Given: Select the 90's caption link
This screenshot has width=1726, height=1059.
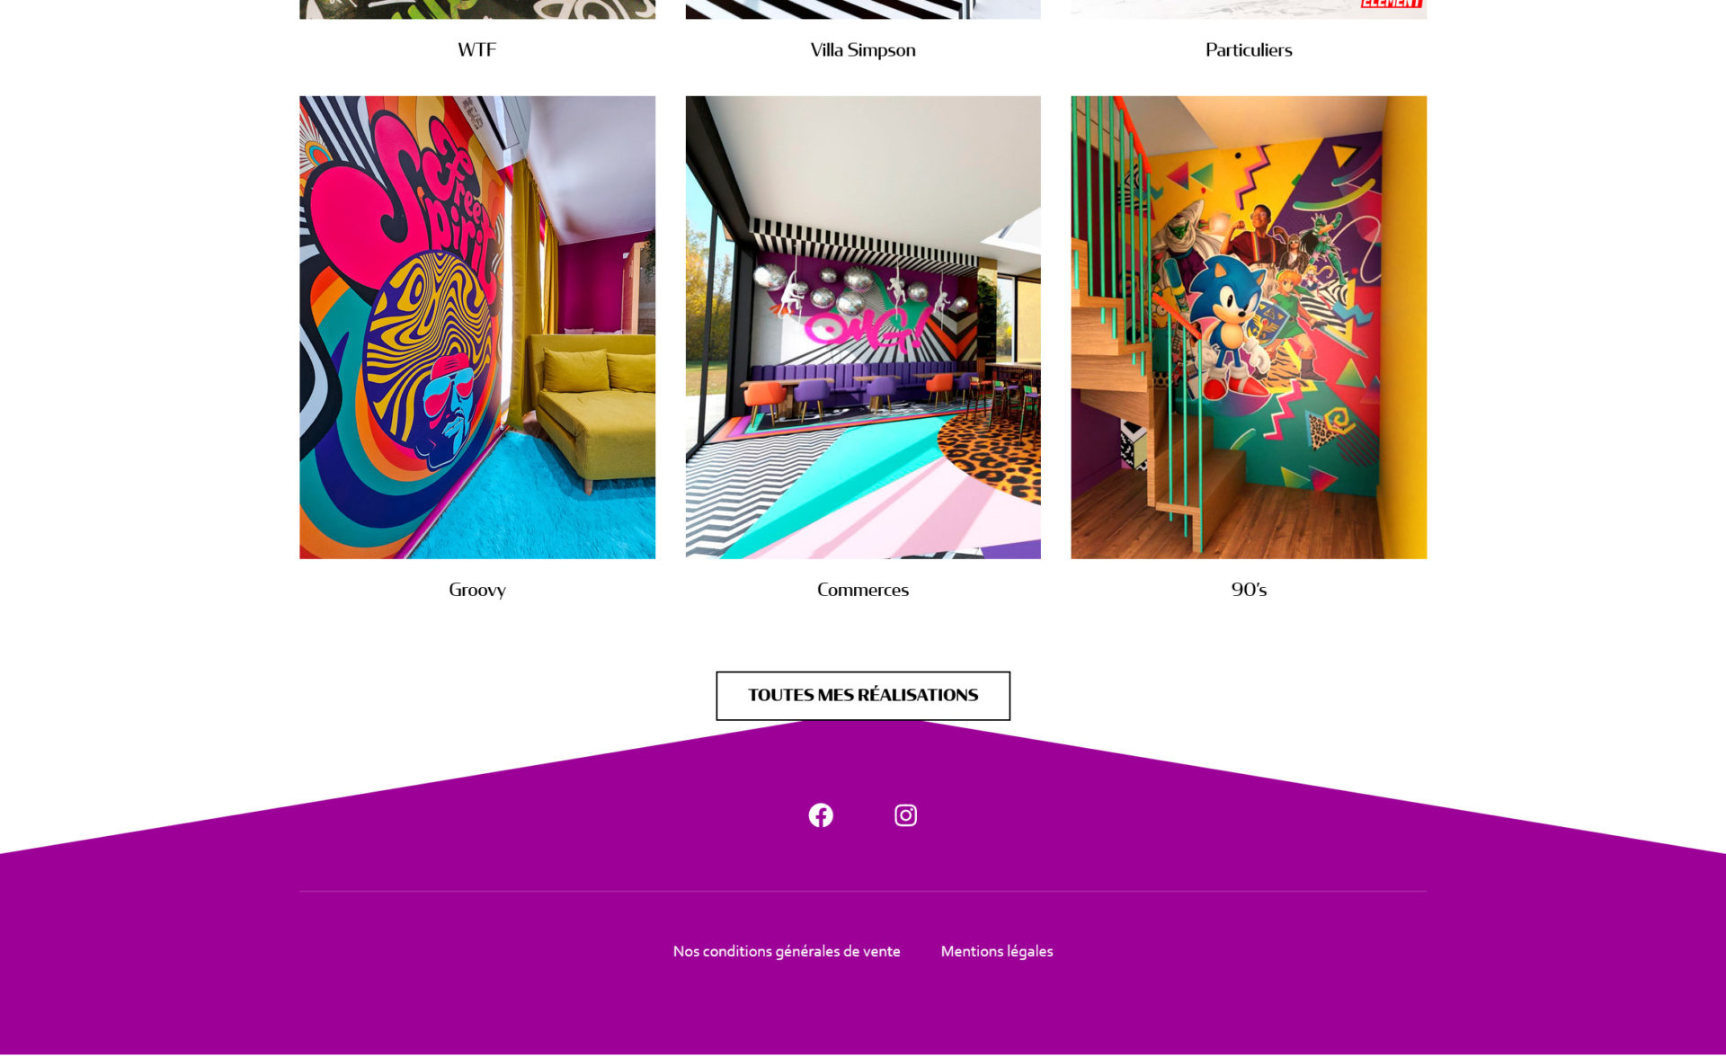Looking at the screenshot, I should (x=1249, y=590).
